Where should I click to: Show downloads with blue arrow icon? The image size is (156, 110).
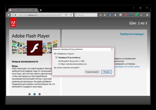coord(110,15)
